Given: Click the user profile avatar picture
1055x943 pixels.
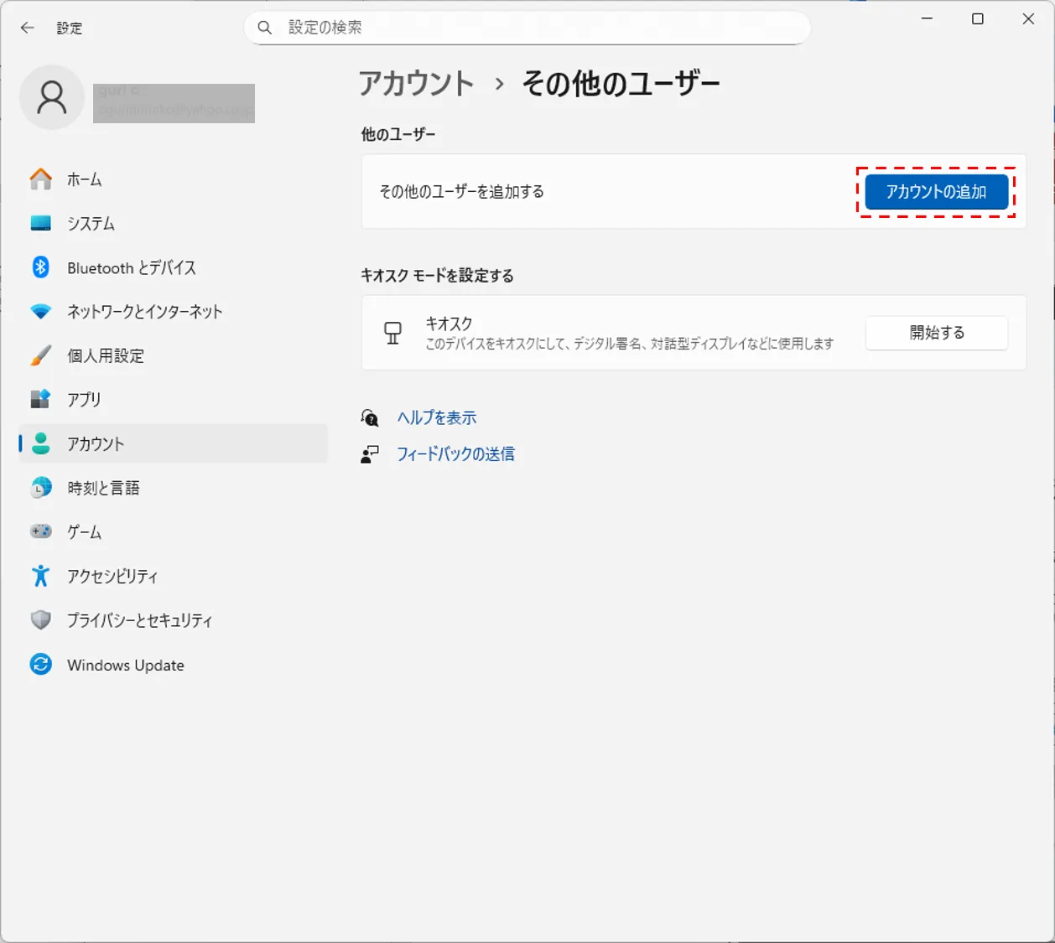Looking at the screenshot, I should (x=52, y=97).
